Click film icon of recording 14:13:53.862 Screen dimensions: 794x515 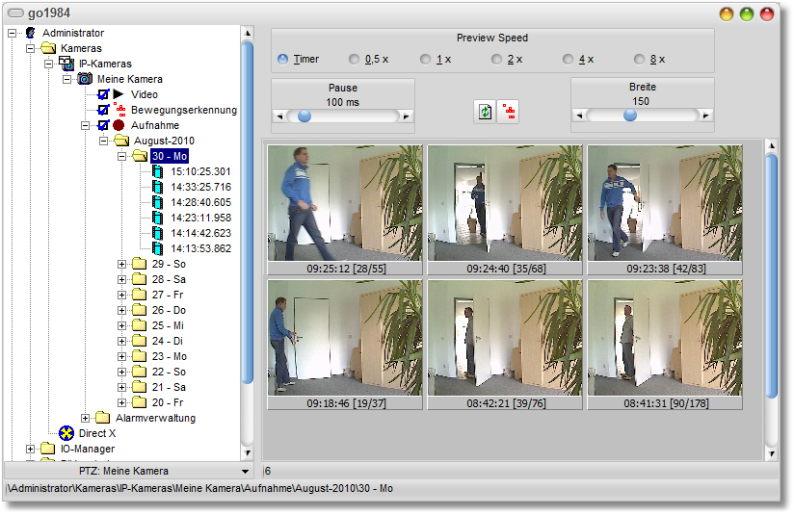pos(158,248)
